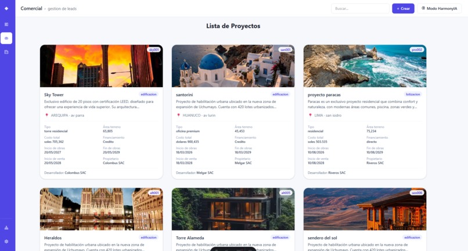Open the proyecto paracas coast thumbnail
The image size is (468, 251).
(365, 66)
